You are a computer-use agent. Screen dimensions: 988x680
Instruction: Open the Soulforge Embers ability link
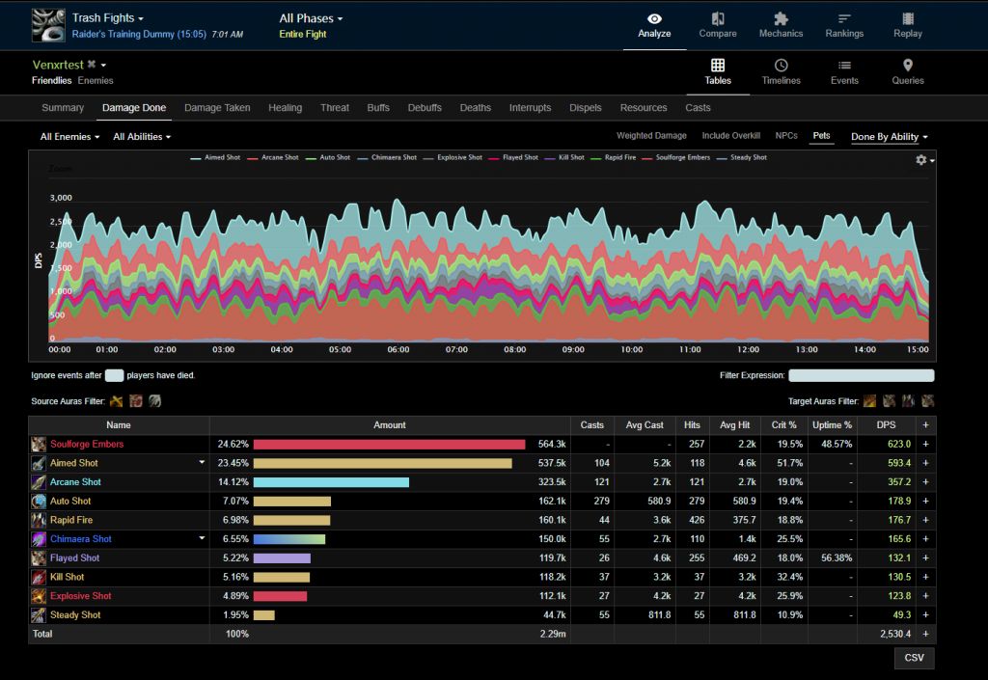[87, 445]
